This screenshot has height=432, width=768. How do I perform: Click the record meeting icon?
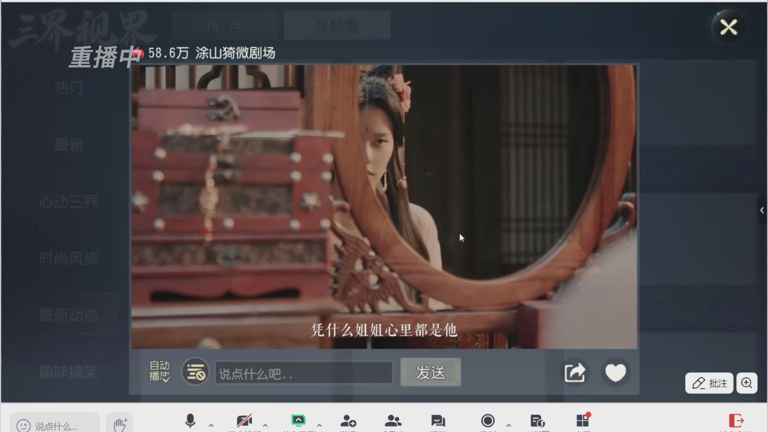[488, 421]
